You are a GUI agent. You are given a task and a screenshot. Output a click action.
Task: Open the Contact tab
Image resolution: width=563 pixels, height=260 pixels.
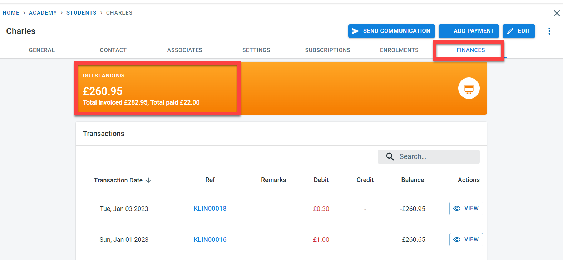(113, 50)
